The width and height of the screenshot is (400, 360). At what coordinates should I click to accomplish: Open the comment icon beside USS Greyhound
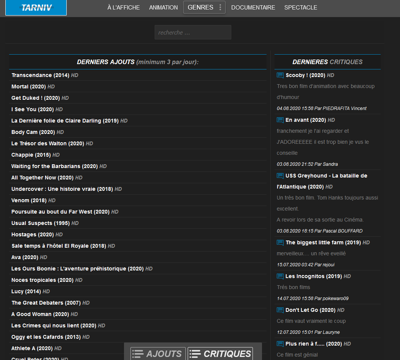tap(280, 176)
